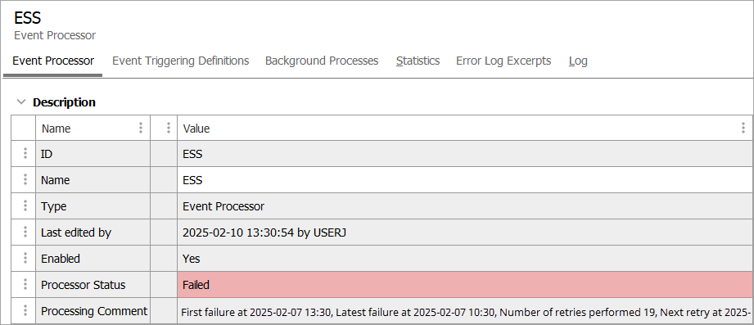This screenshot has width=754, height=325.
Task: Collapse the Description section
Action: [x=20, y=102]
